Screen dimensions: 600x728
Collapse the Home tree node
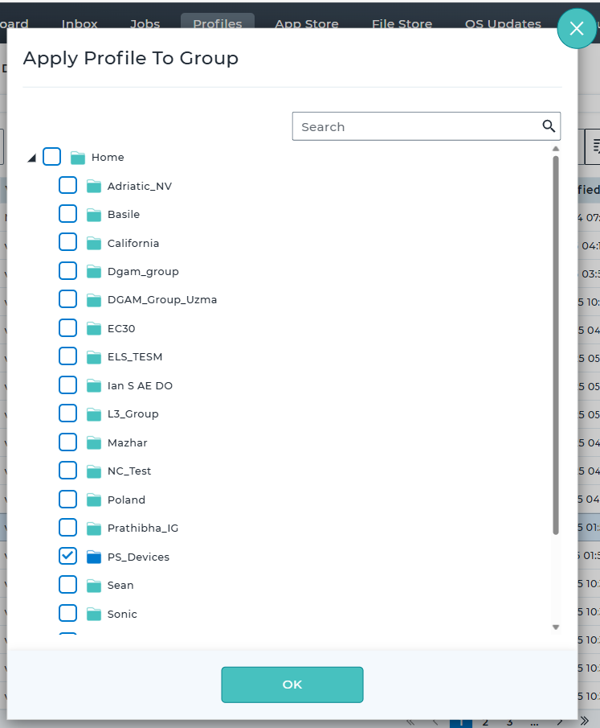[31, 158]
